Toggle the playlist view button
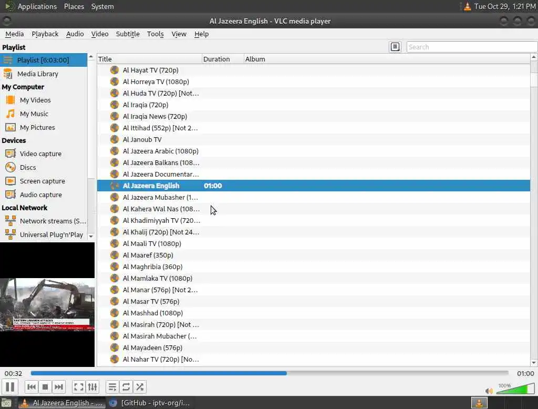538x409 pixels. pyautogui.click(x=112, y=387)
